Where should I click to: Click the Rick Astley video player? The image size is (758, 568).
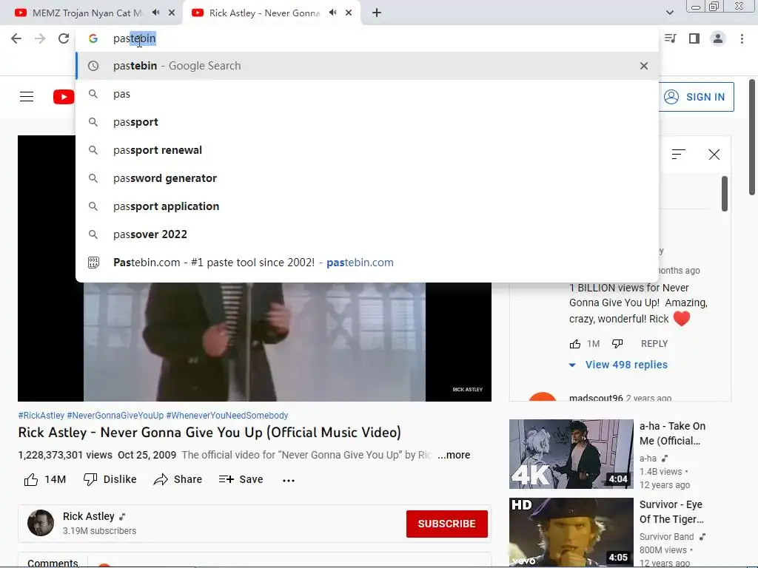tap(255, 342)
